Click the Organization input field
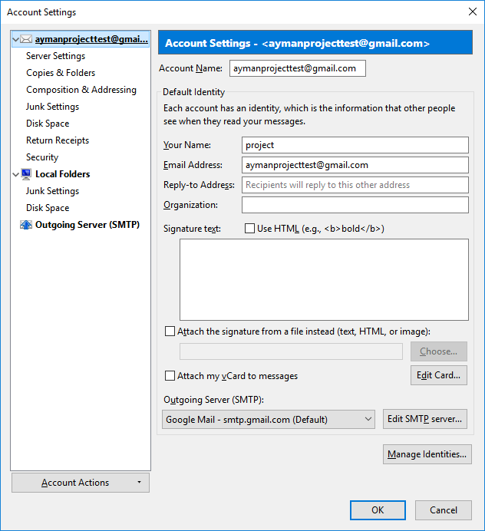The height and width of the screenshot is (531, 485). (355, 205)
